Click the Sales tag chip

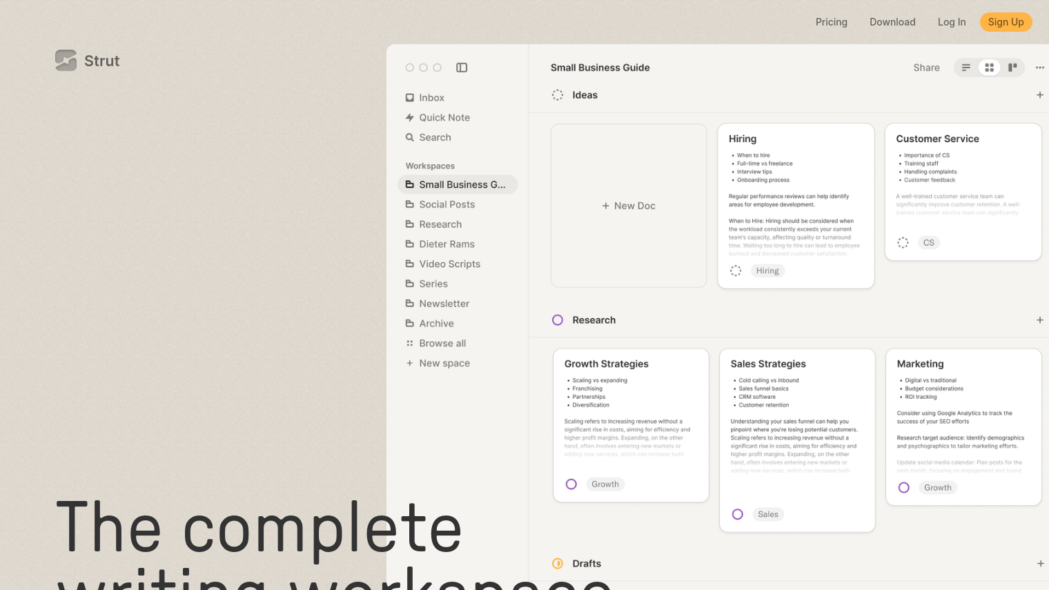(x=768, y=515)
